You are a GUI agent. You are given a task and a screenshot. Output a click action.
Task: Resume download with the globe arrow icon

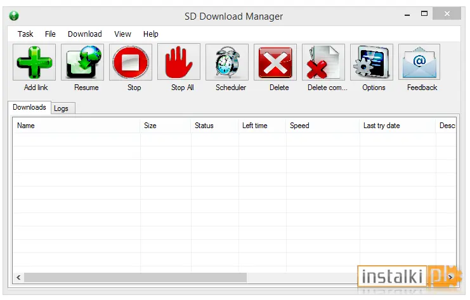coord(82,62)
